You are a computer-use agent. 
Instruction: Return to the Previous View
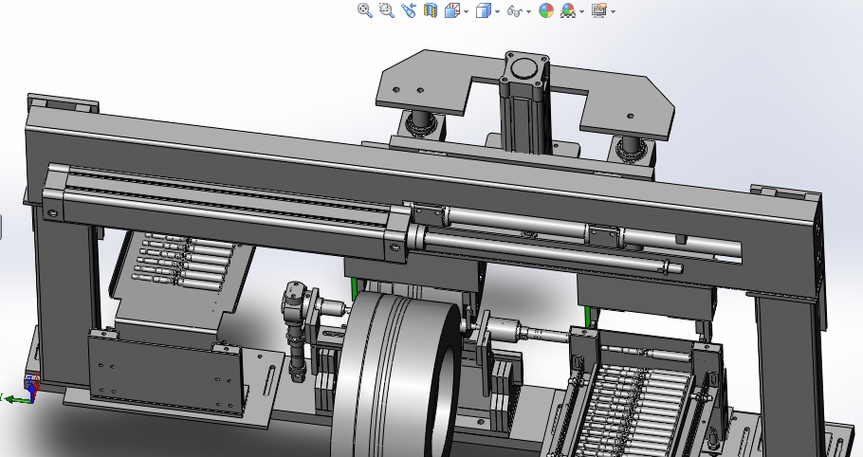(409, 10)
